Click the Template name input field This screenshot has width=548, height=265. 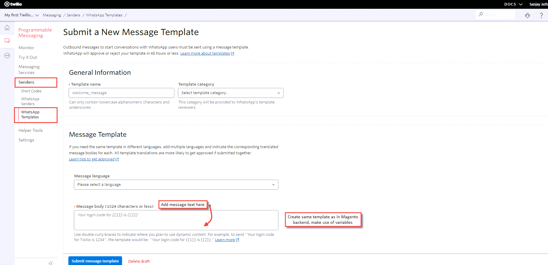[122, 93]
